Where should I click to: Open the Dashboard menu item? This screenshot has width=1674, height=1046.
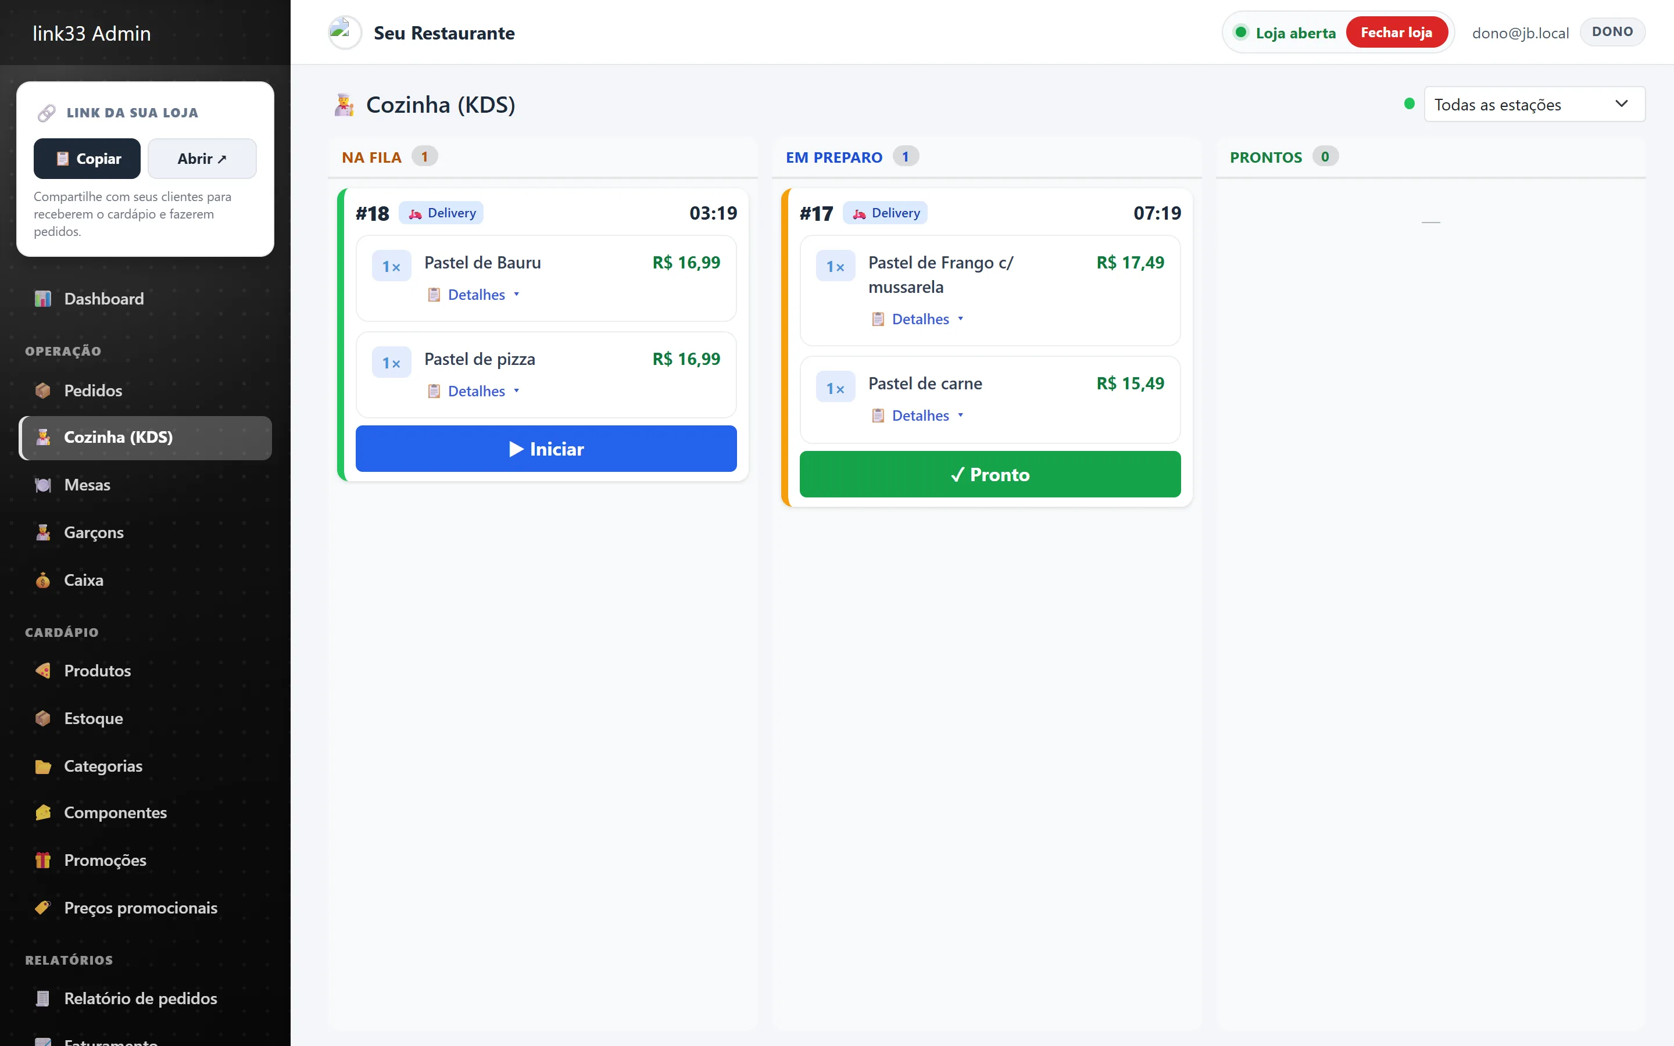(145, 299)
